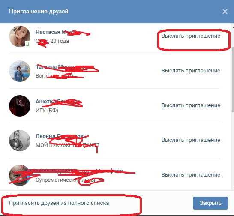Image resolution: width=234 pixels, height=216 pixels.
Task: Close the invite friends dialog with X
Action: click(225, 12)
